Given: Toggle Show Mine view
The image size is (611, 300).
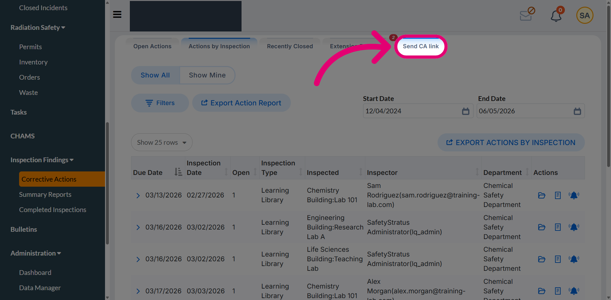Looking at the screenshot, I should pos(207,75).
